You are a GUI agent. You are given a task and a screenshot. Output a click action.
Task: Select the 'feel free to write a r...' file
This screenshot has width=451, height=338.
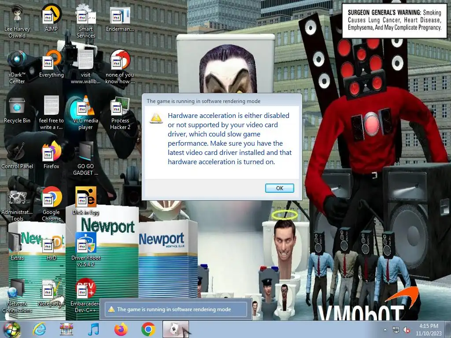51,113
